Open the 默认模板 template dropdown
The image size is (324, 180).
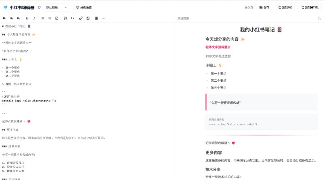pos(56,7)
